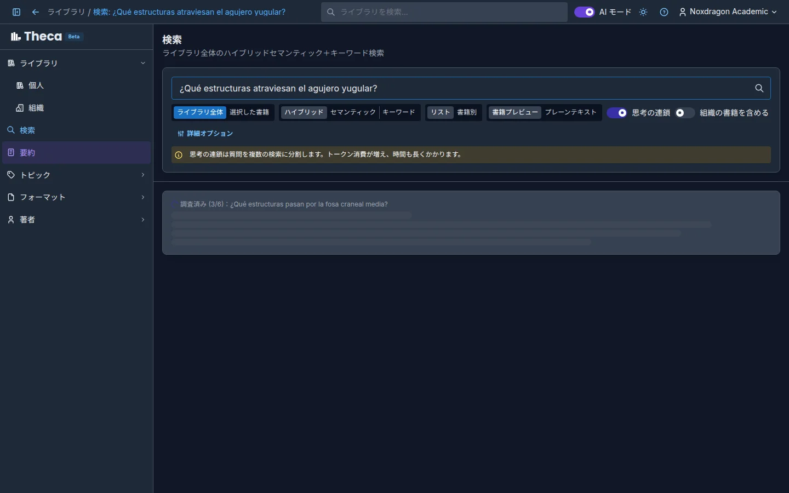Choose プレーンテキスト display mode

571,112
